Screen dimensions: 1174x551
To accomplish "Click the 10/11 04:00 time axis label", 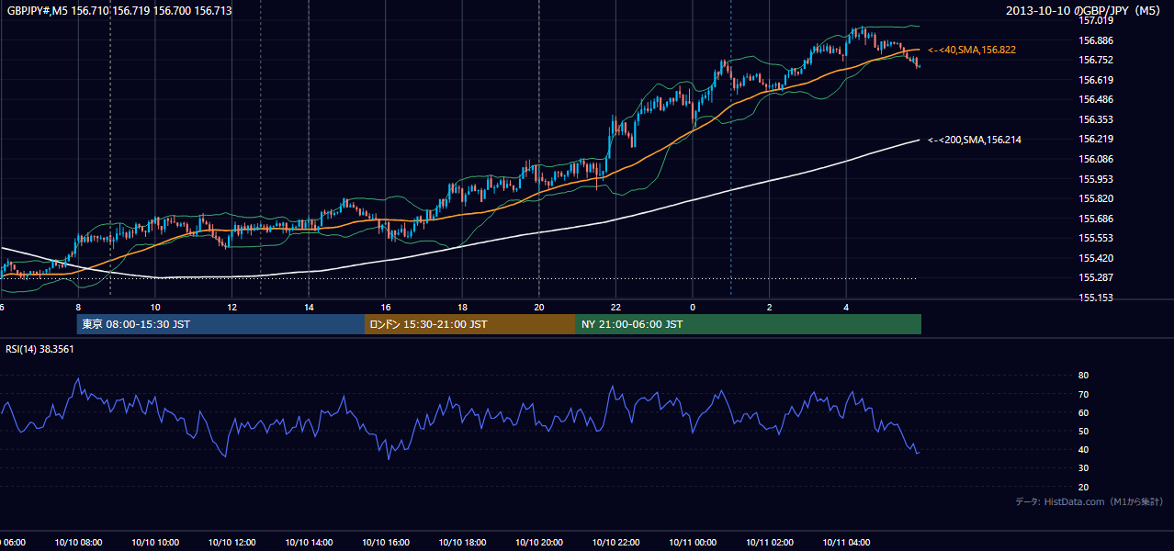I will click(x=845, y=543).
